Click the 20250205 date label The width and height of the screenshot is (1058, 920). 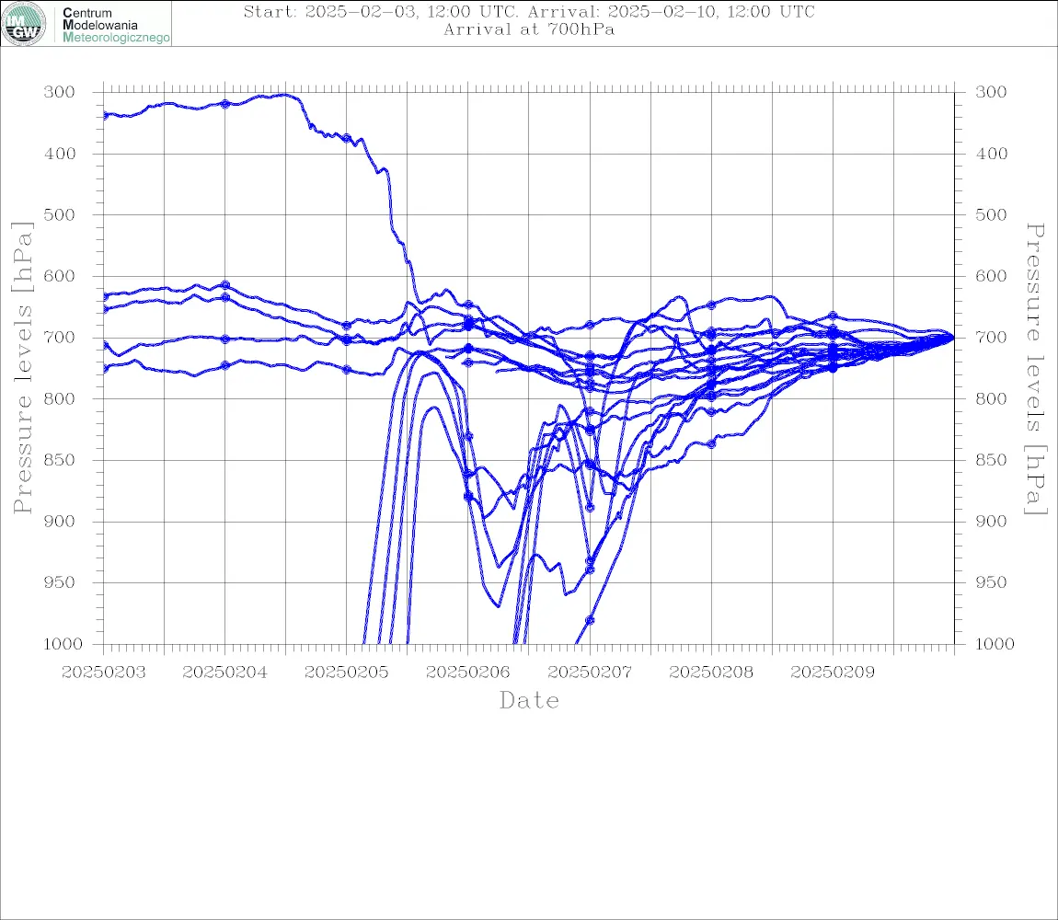pos(347,673)
